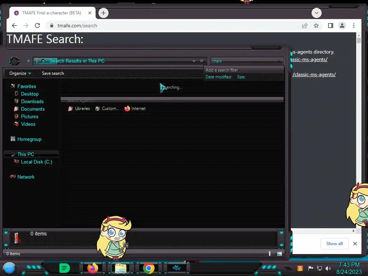Add Size search filter
Viewport: 368px width, 276px height.
(x=241, y=77)
